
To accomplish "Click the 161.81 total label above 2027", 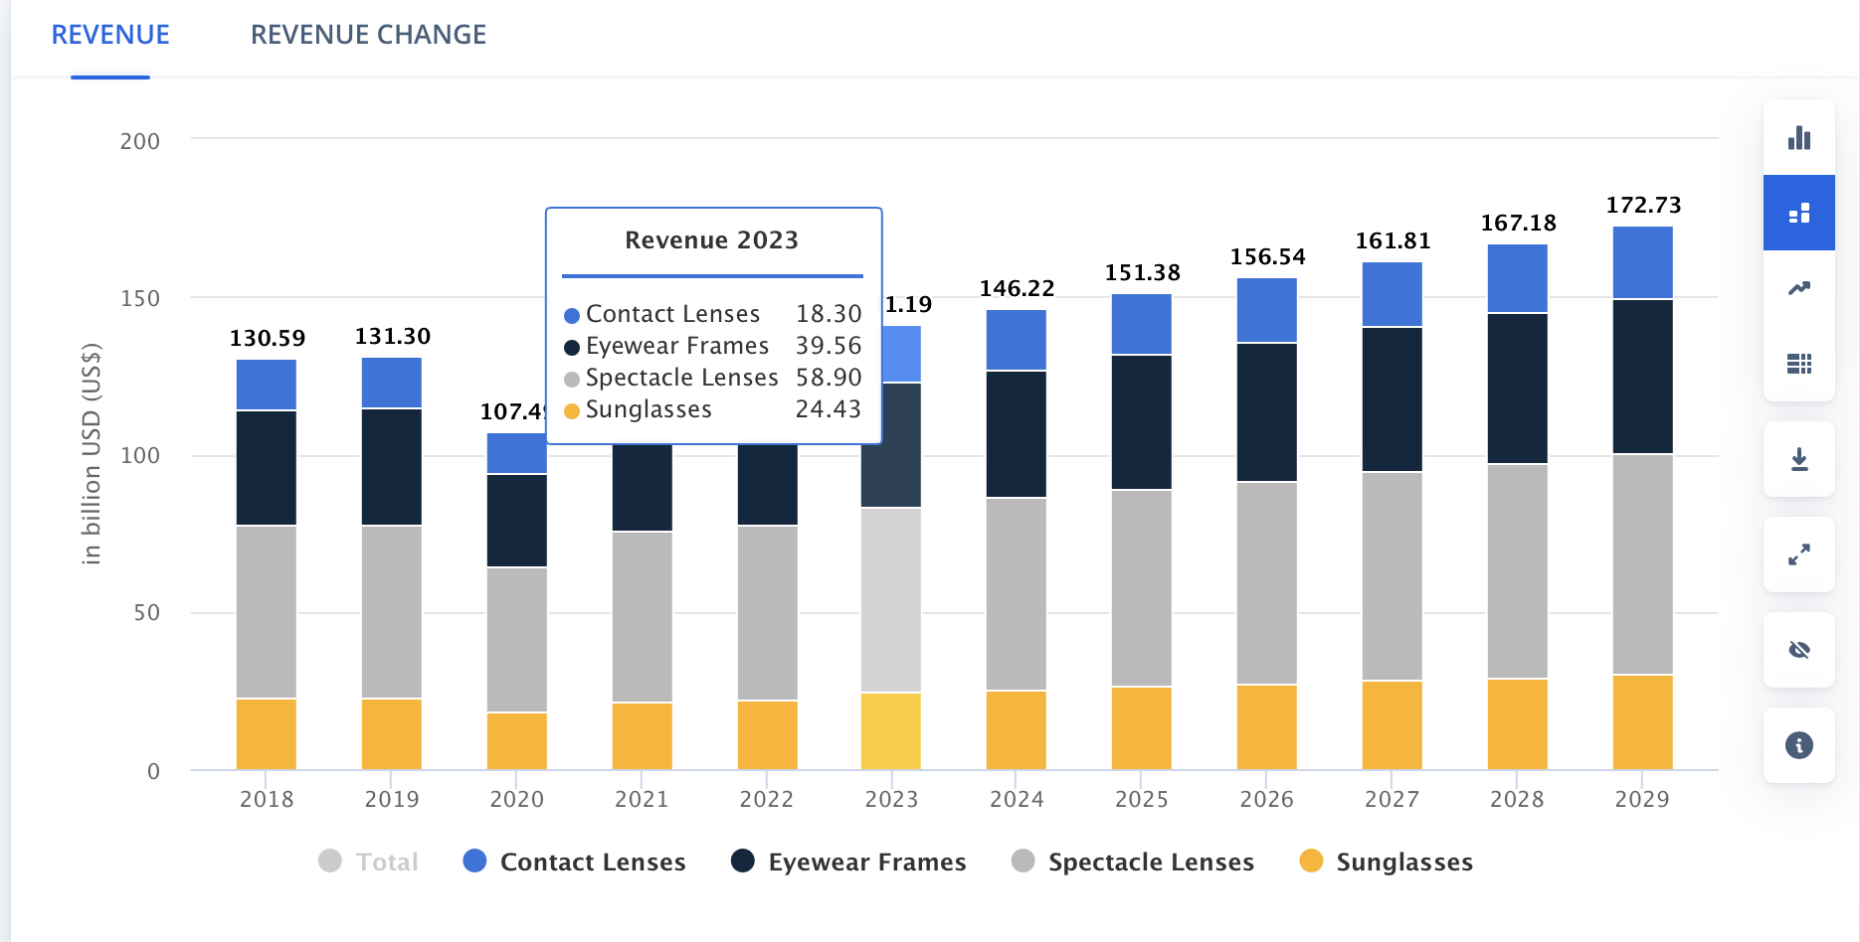I will coord(1393,241).
